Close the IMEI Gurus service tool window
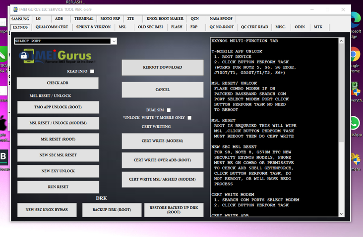The height and width of the screenshot is (237, 363). click(343, 9)
